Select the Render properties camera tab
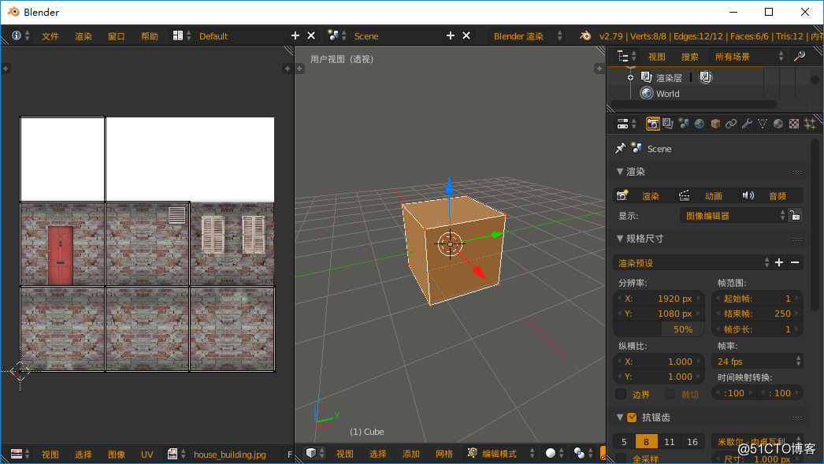 coord(653,124)
